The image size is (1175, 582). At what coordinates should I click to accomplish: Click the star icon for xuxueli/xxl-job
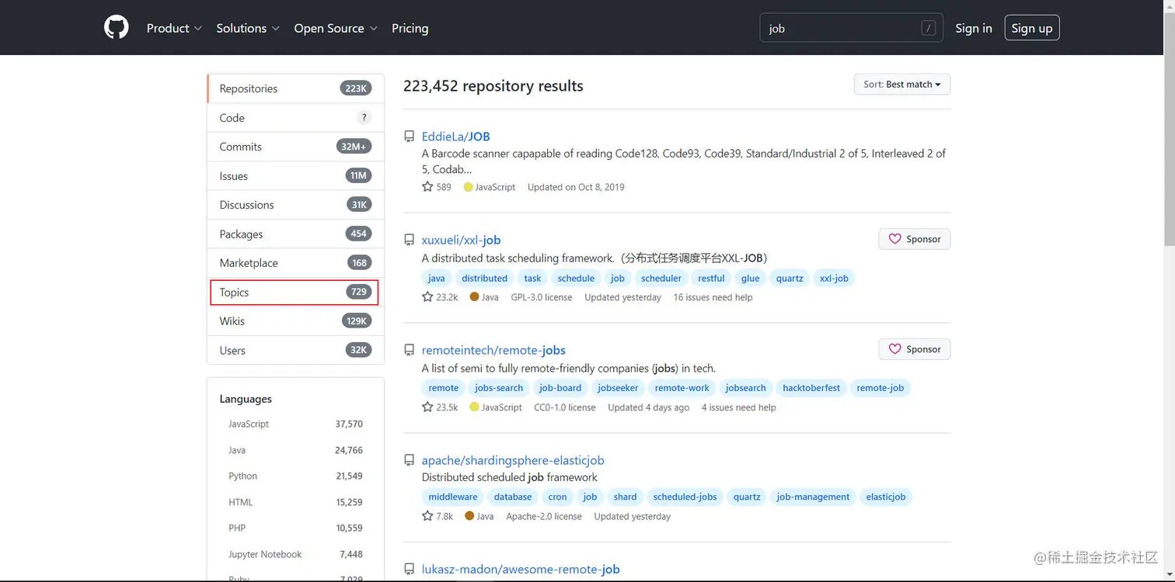click(427, 297)
